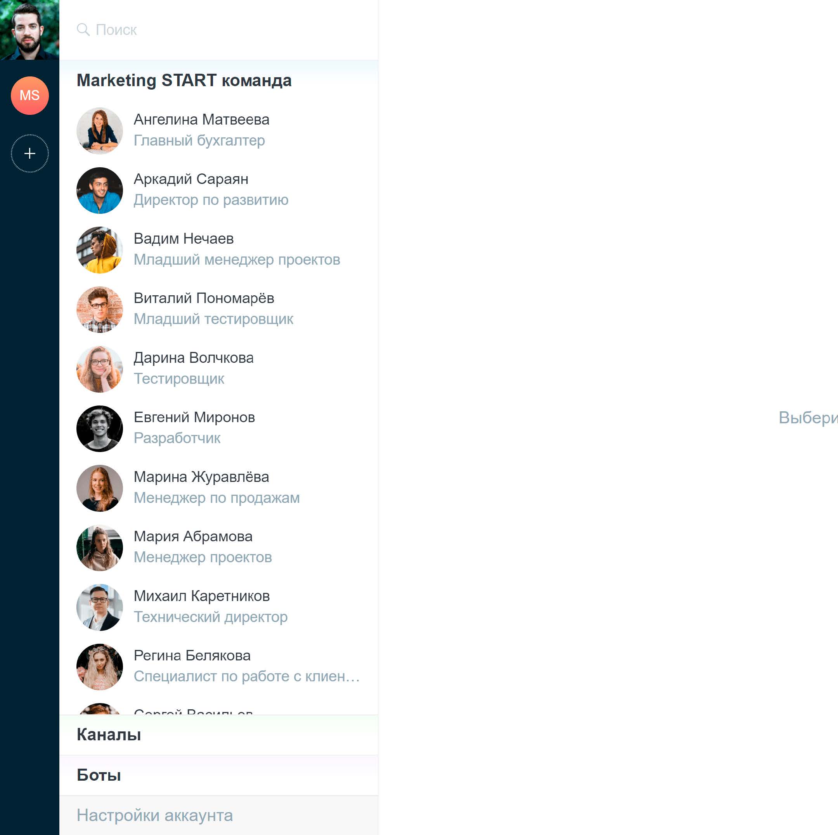
Task: Click Евгений Миронов's avatar
Action: tap(100, 428)
